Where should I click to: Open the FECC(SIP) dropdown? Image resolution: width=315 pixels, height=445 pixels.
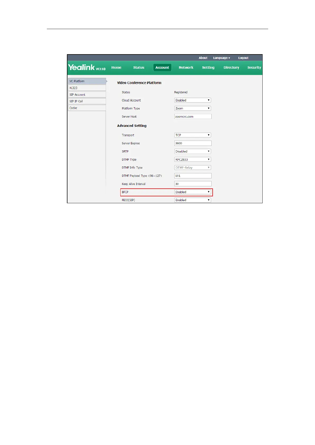click(193, 200)
